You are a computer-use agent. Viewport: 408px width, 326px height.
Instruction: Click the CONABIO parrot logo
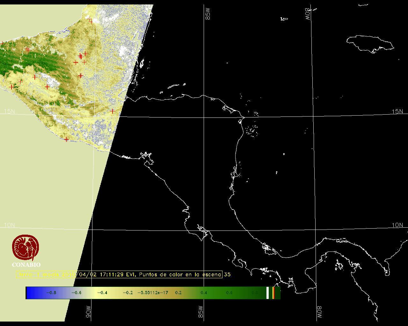click(x=26, y=248)
